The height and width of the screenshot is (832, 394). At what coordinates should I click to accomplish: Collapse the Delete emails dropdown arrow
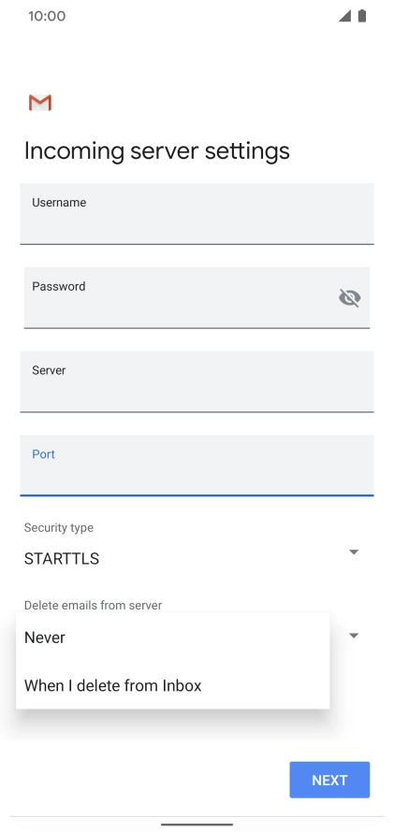[354, 636]
